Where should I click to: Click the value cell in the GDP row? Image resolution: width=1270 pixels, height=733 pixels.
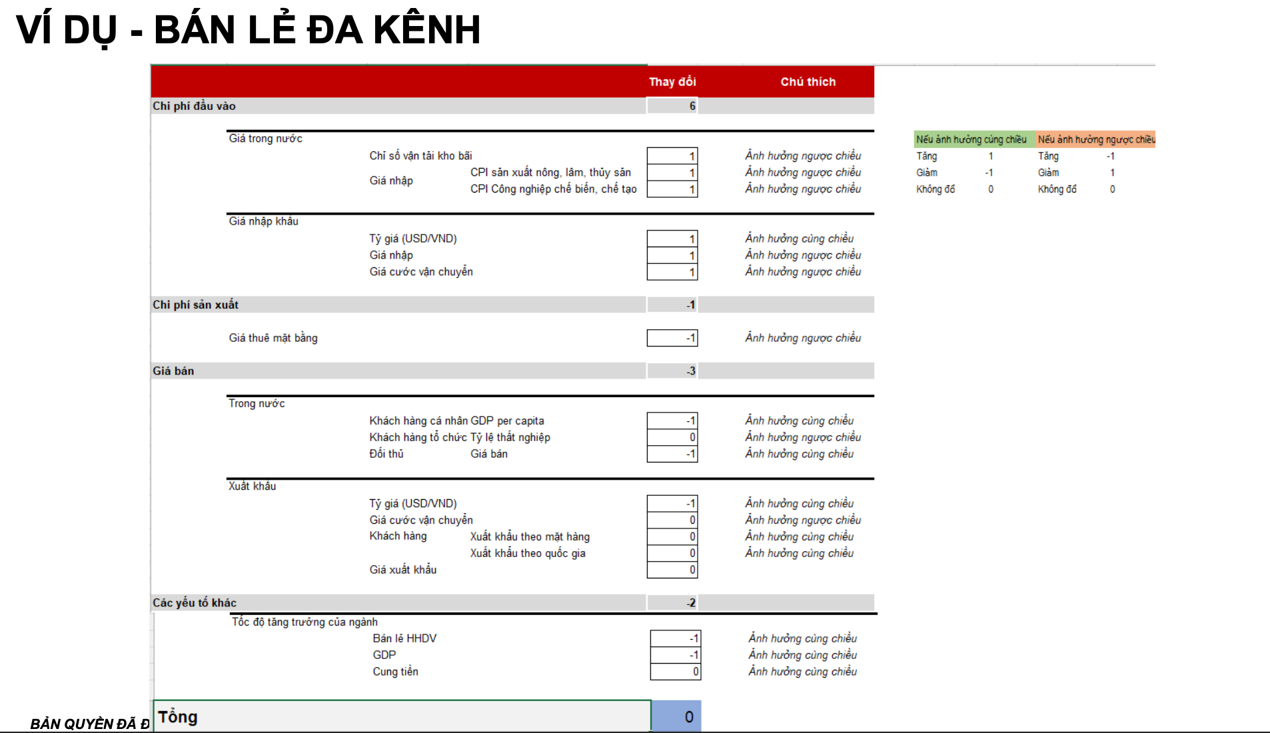676,655
